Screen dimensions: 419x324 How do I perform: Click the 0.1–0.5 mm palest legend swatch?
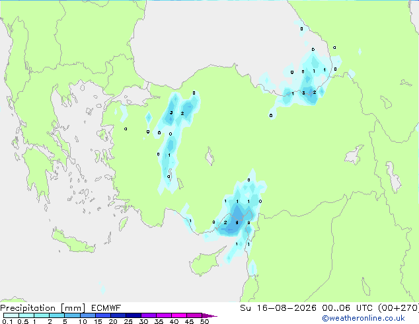[x=11, y=315]
